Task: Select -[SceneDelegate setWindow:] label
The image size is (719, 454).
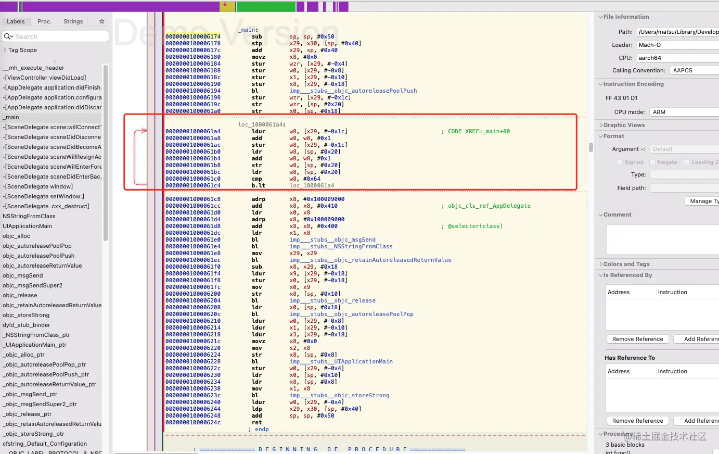Action: click(x=43, y=196)
